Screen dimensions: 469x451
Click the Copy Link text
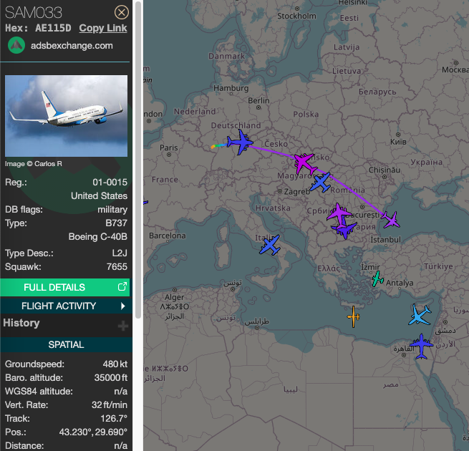click(103, 28)
